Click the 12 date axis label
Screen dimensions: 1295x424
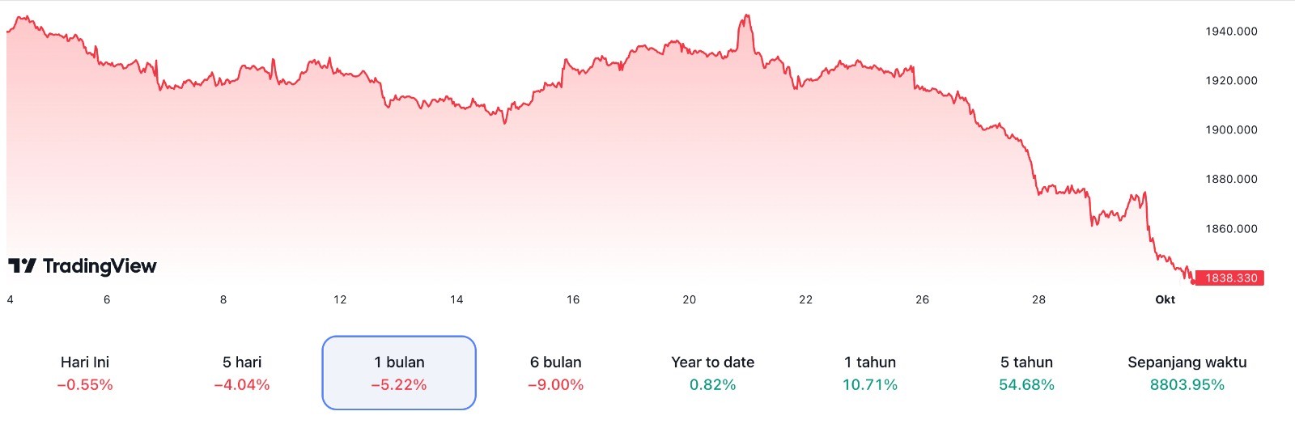340,300
